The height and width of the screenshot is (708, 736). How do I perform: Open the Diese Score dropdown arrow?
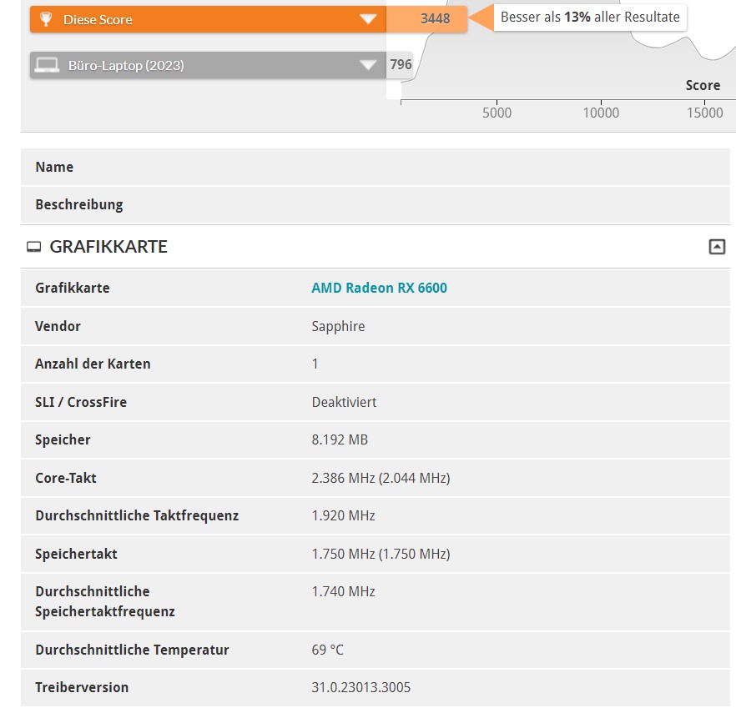coord(368,19)
